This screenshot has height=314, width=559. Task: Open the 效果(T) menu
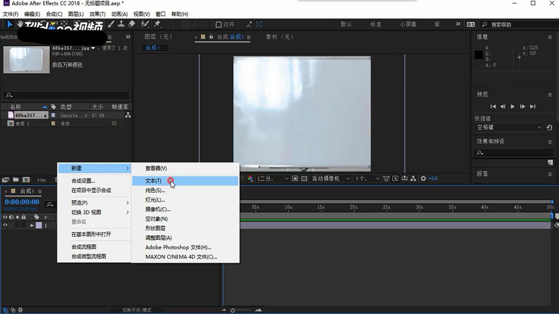[x=97, y=14]
